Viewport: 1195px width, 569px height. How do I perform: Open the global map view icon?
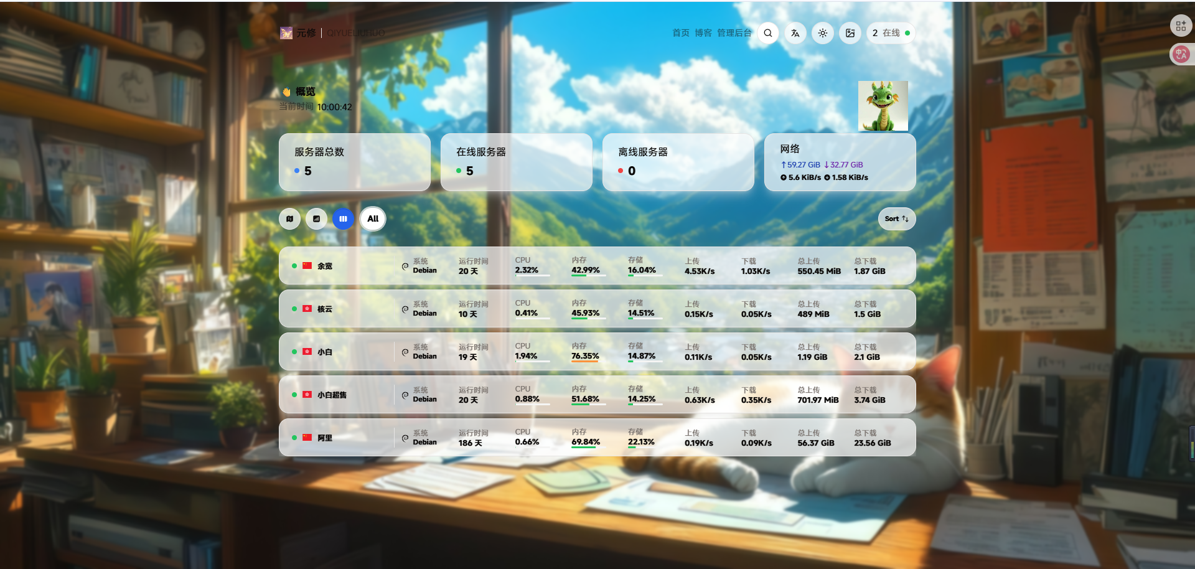289,219
